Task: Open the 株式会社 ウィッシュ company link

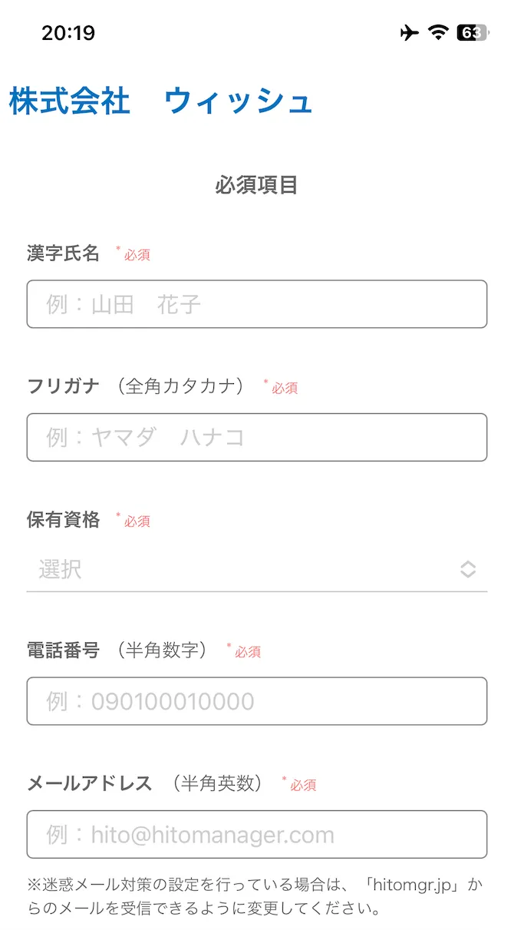Action: tap(159, 101)
